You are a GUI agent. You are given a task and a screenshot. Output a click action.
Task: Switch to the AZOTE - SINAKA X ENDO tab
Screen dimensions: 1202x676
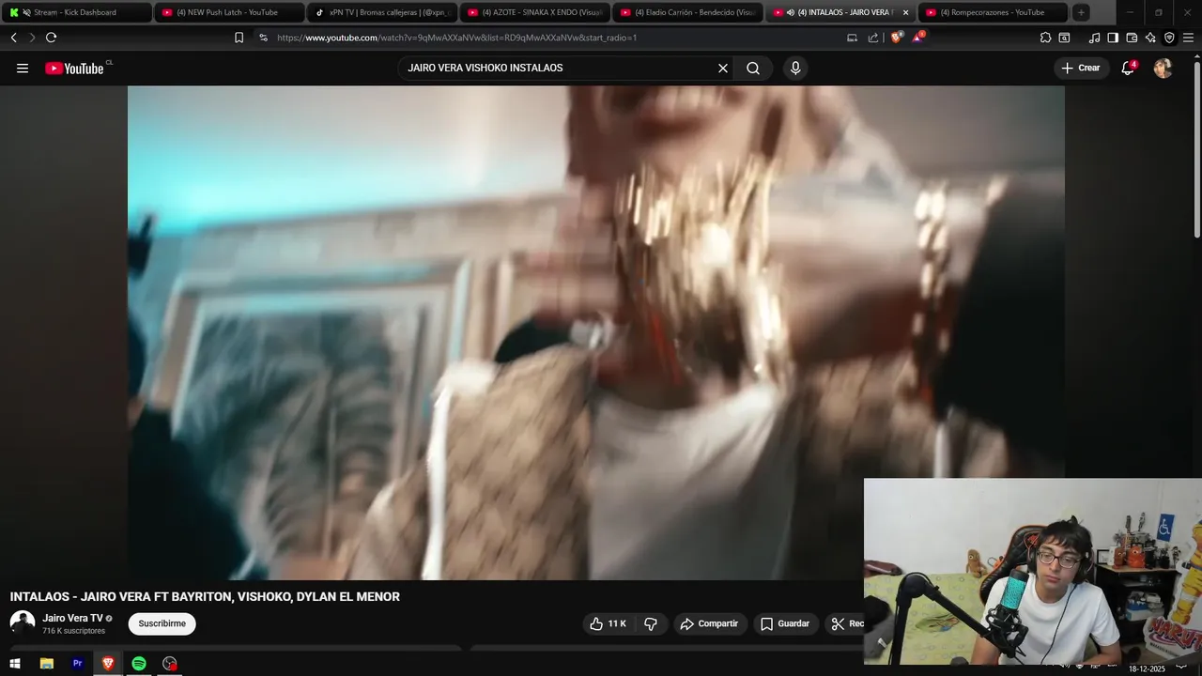click(534, 12)
